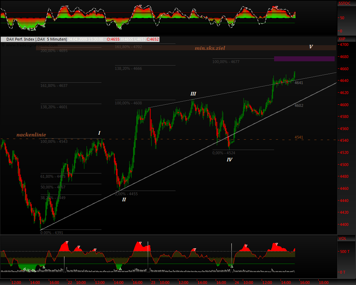Select the SSTOC indicator panel label
The image size is (356, 285).
point(344,4)
